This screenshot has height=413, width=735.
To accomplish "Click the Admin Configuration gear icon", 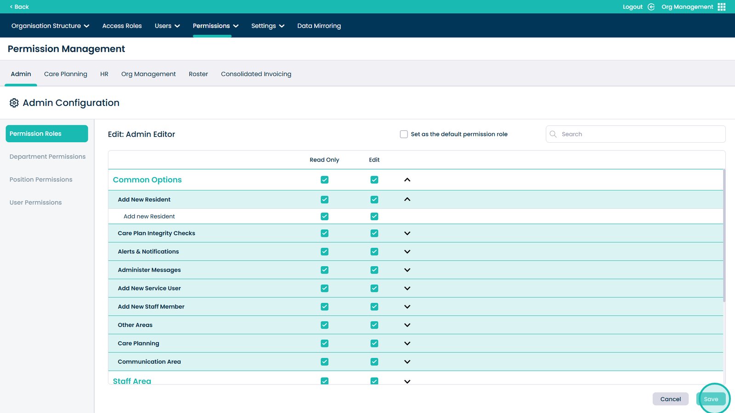I will [14, 103].
